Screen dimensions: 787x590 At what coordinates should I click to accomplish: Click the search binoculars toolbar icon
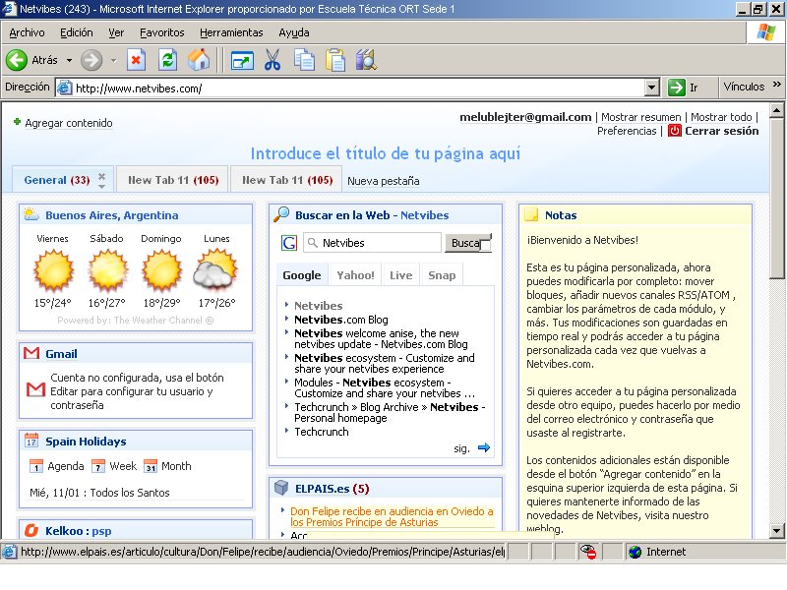pyautogui.click(x=366, y=60)
